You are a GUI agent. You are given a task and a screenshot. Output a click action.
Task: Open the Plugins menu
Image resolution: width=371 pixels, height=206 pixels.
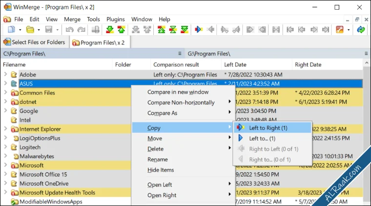click(116, 19)
